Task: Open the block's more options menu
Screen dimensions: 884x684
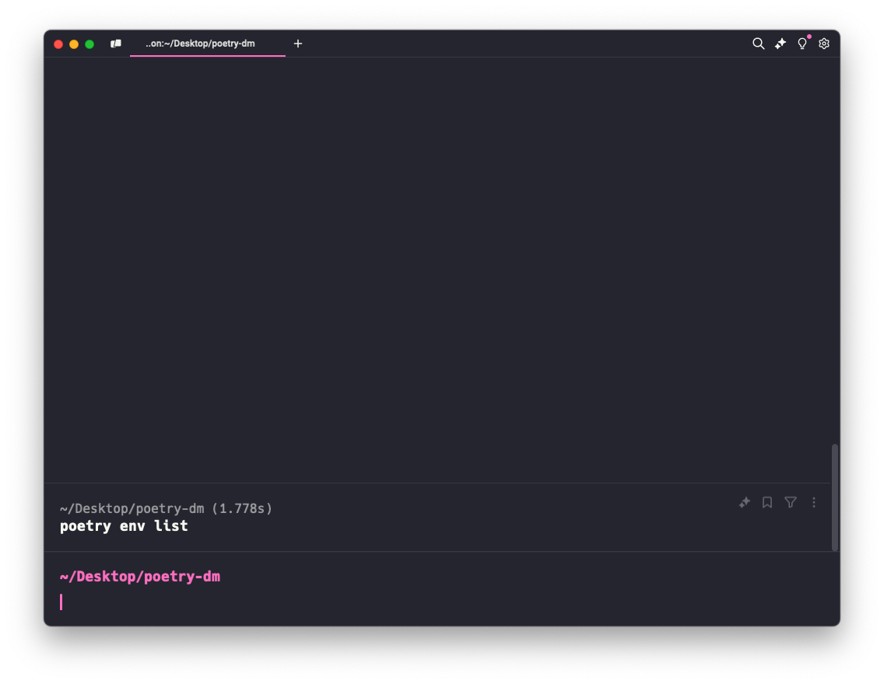Action: click(x=813, y=502)
